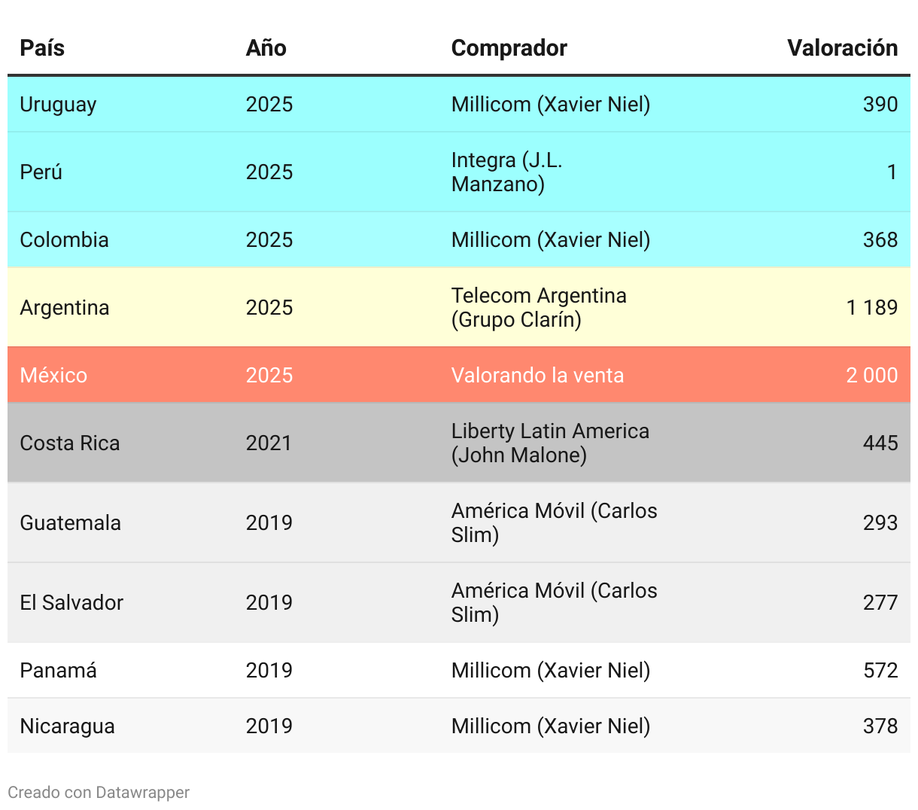Click the Valorando la venta cell

[x=537, y=376]
